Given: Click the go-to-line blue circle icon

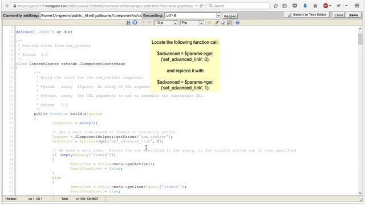Looking at the screenshot, I should coord(135,23).
